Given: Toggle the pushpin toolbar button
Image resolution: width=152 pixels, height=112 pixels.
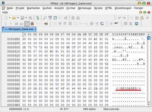Looking at the screenshot, I should pos(46,24).
